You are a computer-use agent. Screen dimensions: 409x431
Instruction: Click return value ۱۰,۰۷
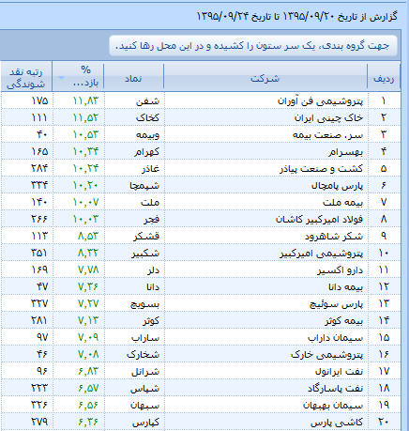pos(85,202)
